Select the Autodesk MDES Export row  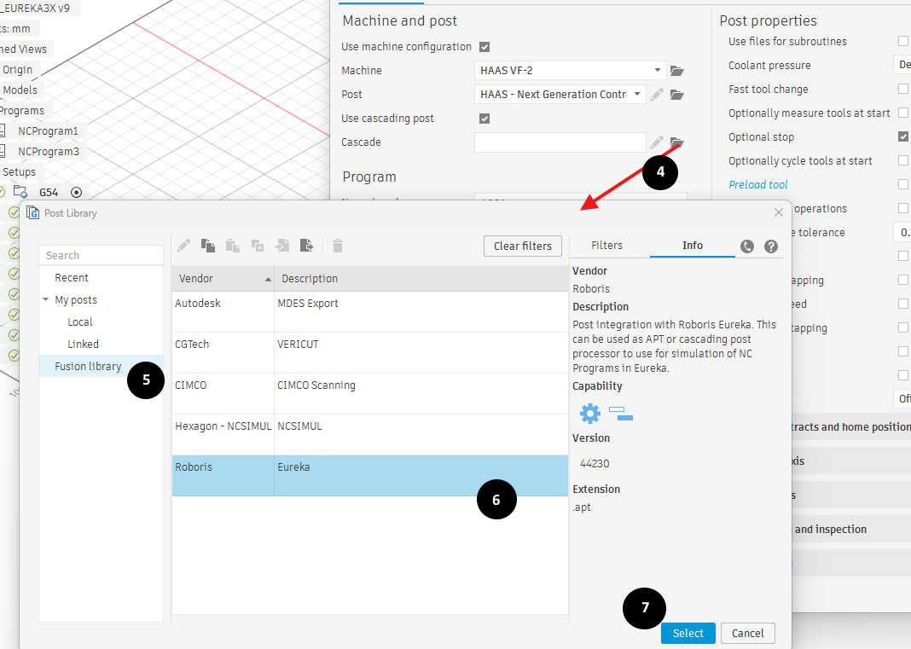coord(370,311)
